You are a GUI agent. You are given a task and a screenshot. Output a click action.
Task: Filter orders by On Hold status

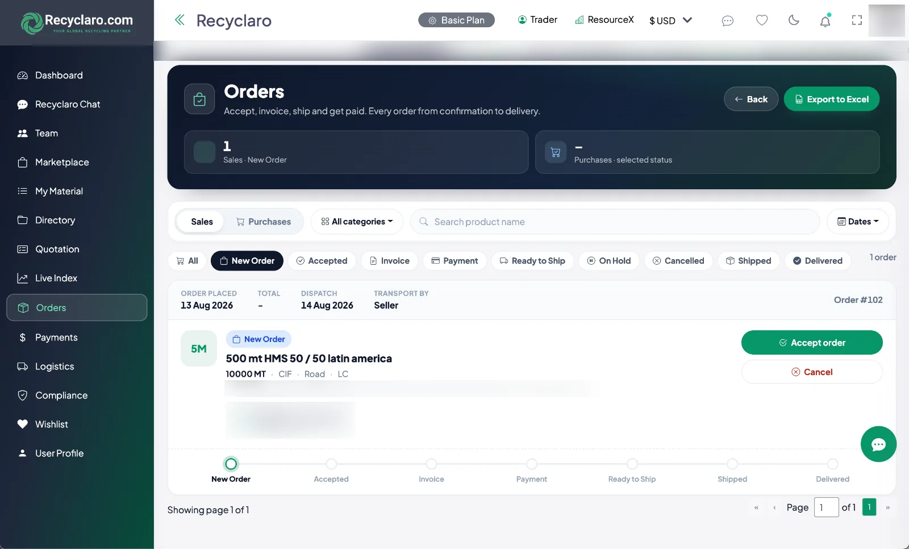(609, 261)
